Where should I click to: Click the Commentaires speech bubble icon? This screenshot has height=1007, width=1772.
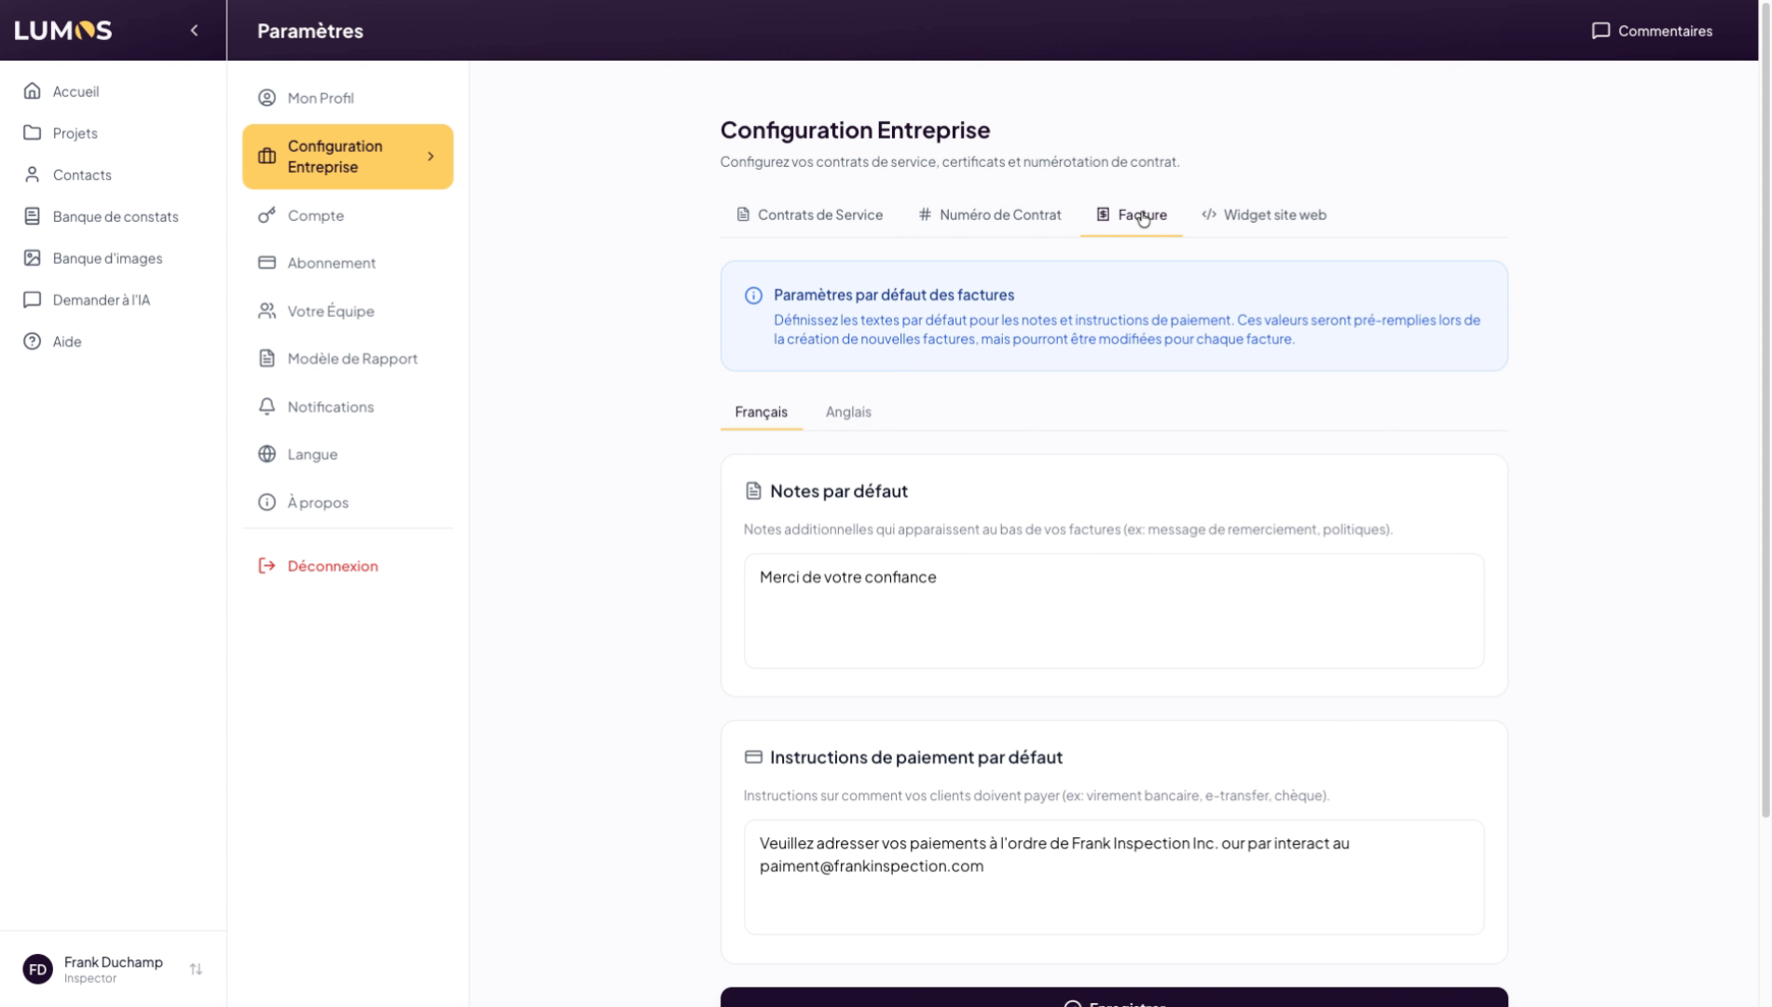1600,31
